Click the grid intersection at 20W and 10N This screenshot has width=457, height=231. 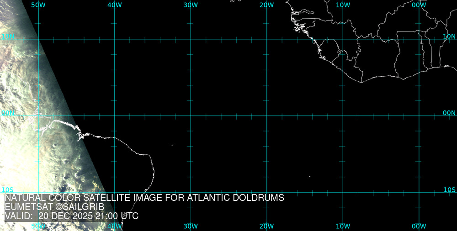point(267,39)
